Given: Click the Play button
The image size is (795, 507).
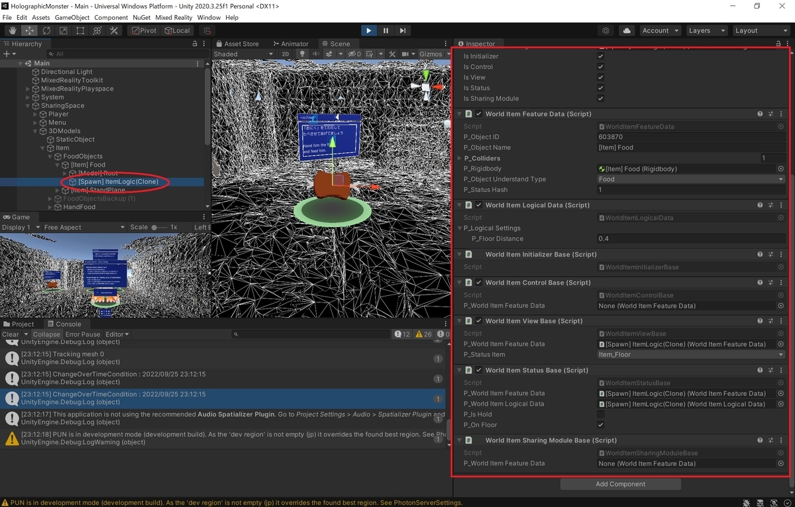Looking at the screenshot, I should click(x=369, y=30).
